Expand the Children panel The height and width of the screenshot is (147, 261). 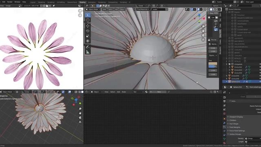pos(233,120)
